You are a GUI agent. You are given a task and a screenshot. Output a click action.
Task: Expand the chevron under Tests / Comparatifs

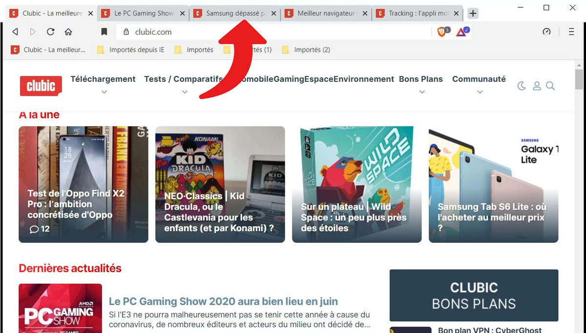click(185, 92)
